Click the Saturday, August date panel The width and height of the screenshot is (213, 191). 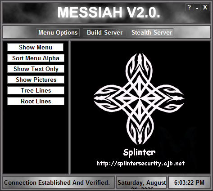141,182
